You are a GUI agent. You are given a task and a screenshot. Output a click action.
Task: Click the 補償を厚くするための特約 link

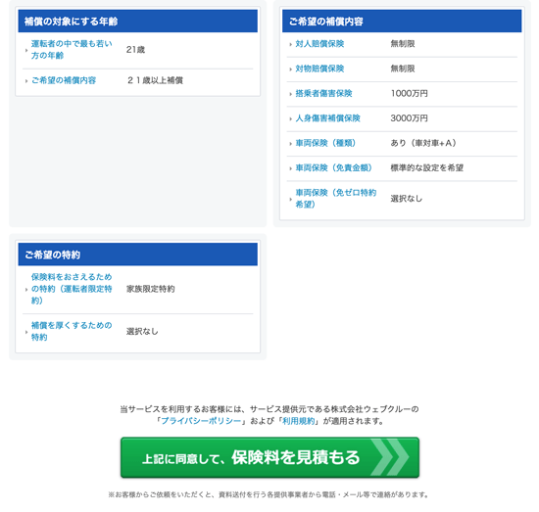(x=72, y=331)
